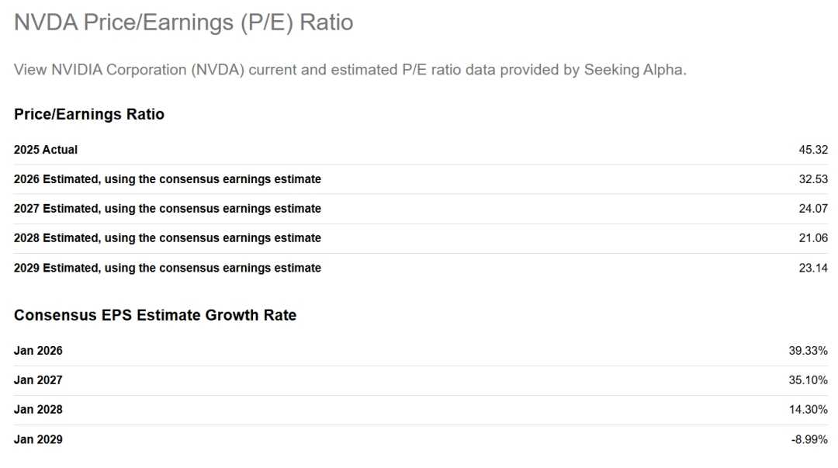The height and width of the screenshot is (468, 838).
Task: Click the Seeking Alpha description paragraph
Action: point(350,70)
